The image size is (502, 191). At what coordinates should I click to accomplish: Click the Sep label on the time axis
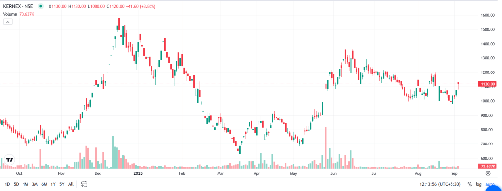pyautogui.click(x=454, y=174)
